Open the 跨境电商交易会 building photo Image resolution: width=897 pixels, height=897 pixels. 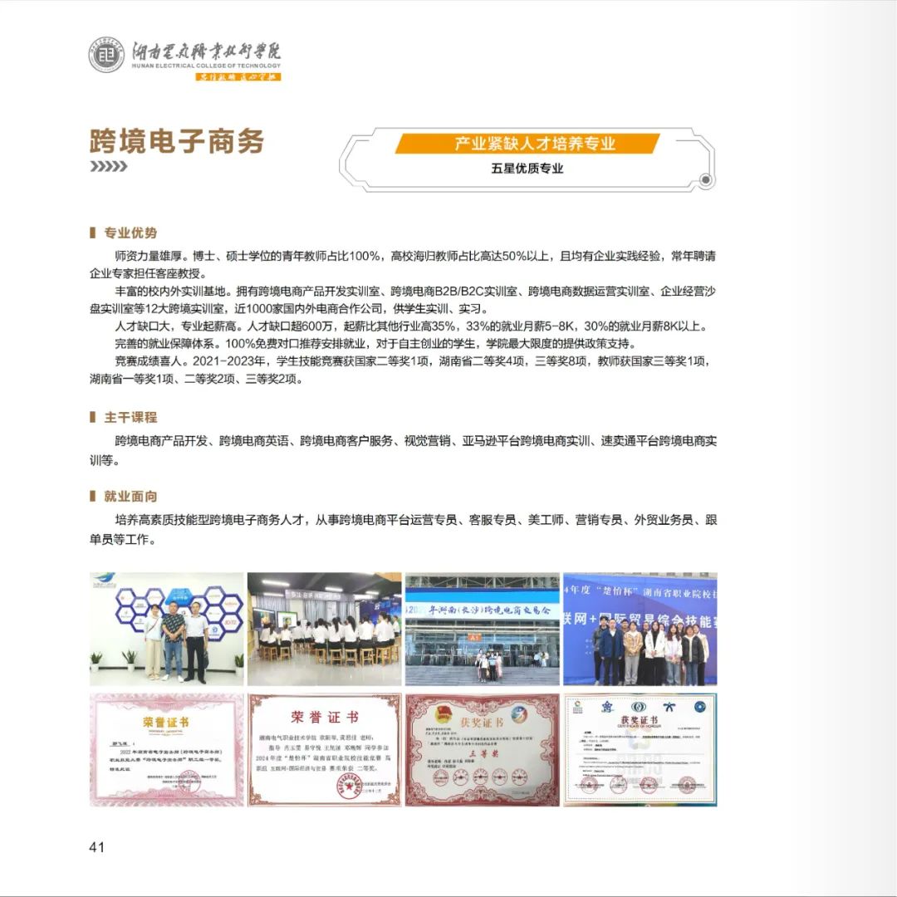(482, 629)
